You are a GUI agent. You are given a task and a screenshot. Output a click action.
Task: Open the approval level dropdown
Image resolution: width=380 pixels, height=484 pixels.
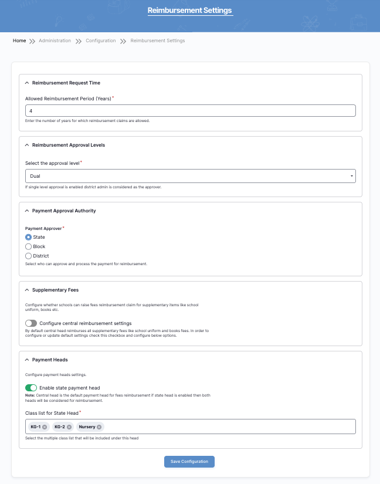tap(190, 175)
